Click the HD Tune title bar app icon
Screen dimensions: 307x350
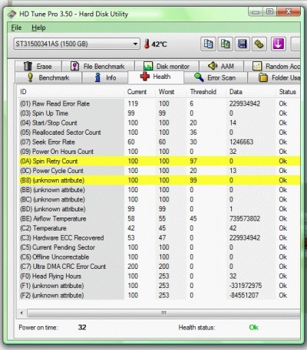tap(12, 14)
